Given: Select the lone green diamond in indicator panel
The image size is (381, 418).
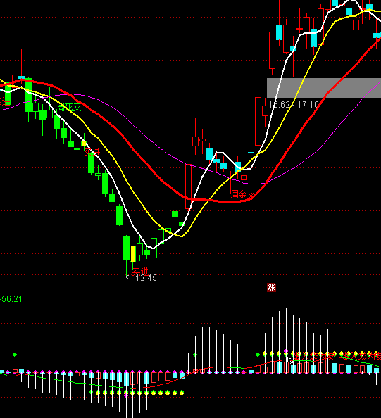Looking at the screenshot, I should tap(15, 355).
